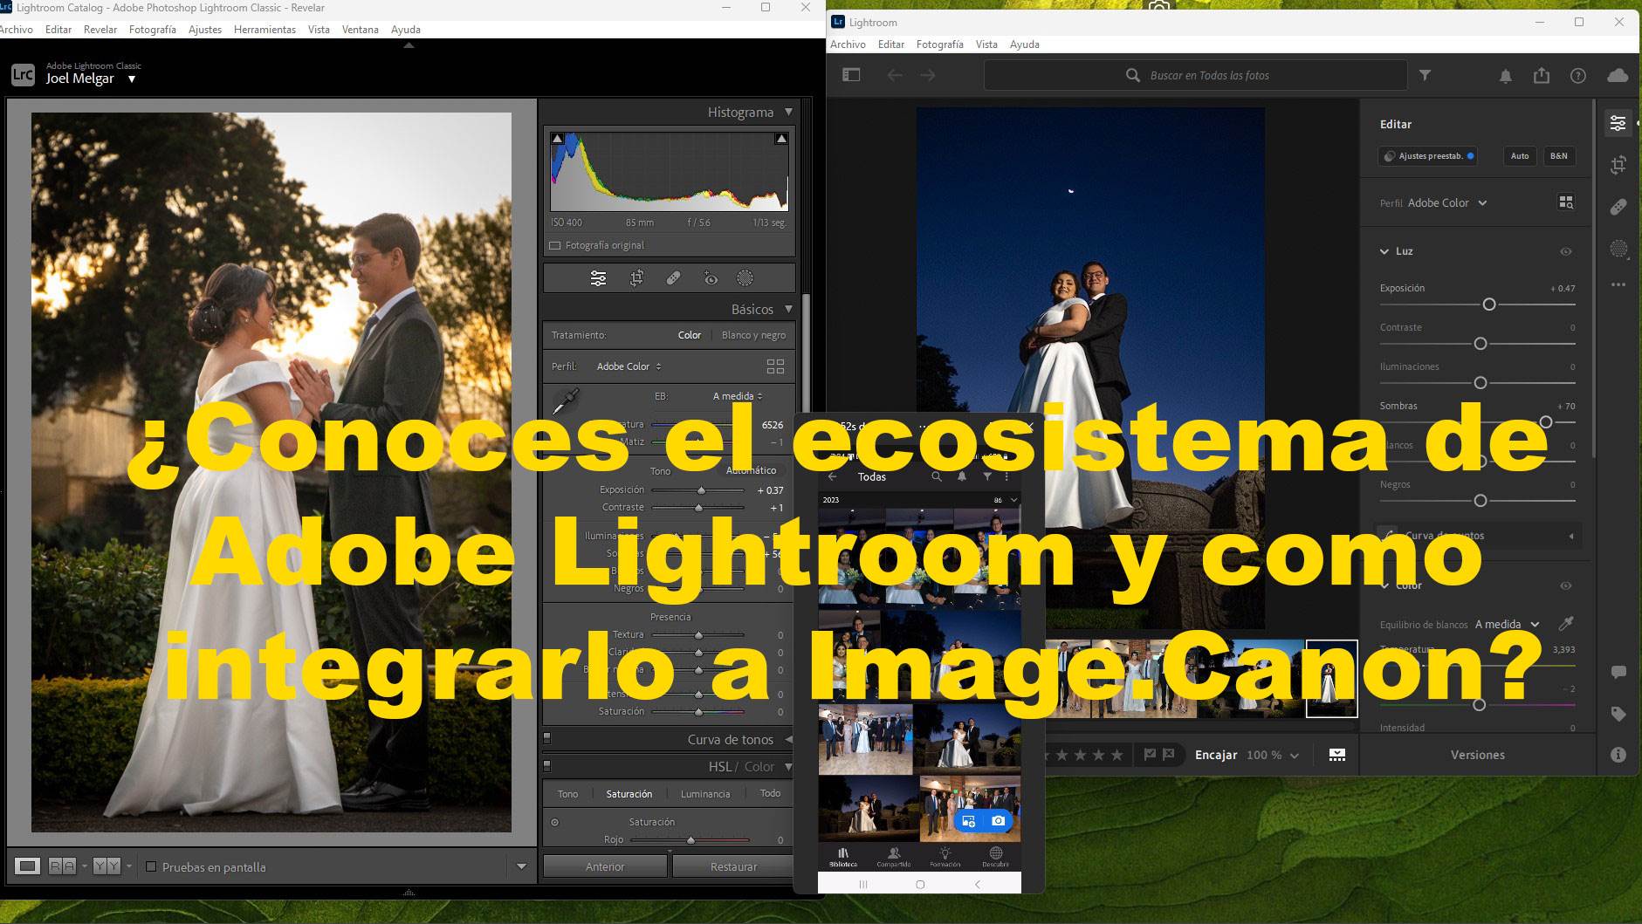Click the Saturación Rojo slider in Classic

click(x=690, y=840)
